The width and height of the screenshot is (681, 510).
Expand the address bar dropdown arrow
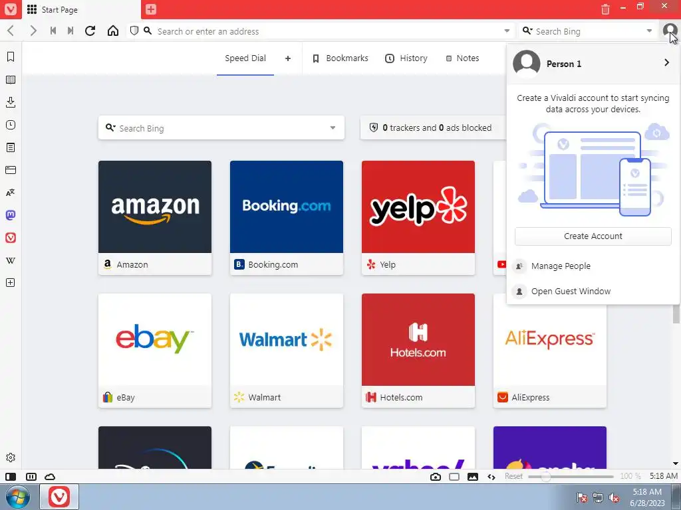507,31
